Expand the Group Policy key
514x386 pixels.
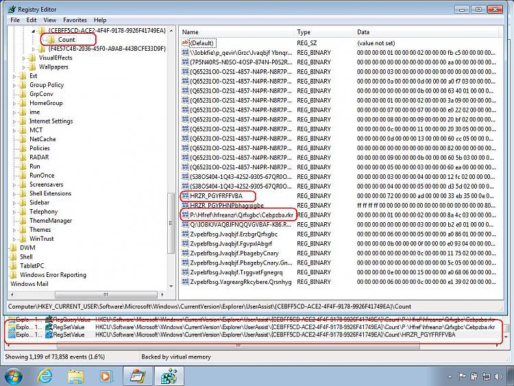coord(14,85)
